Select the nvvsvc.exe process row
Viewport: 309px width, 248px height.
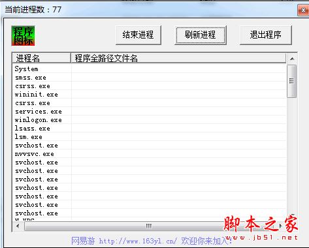tap(150, 154)
